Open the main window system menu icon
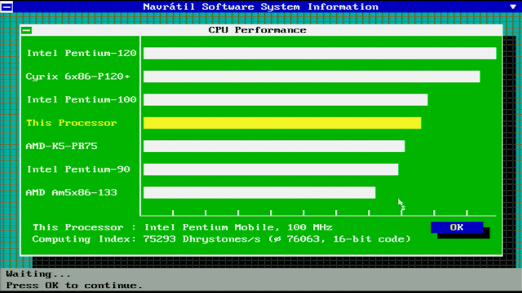522x293 pixels. tap(7, 7)
